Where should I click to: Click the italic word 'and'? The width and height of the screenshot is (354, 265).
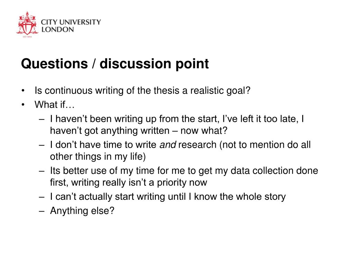(168, 145)
